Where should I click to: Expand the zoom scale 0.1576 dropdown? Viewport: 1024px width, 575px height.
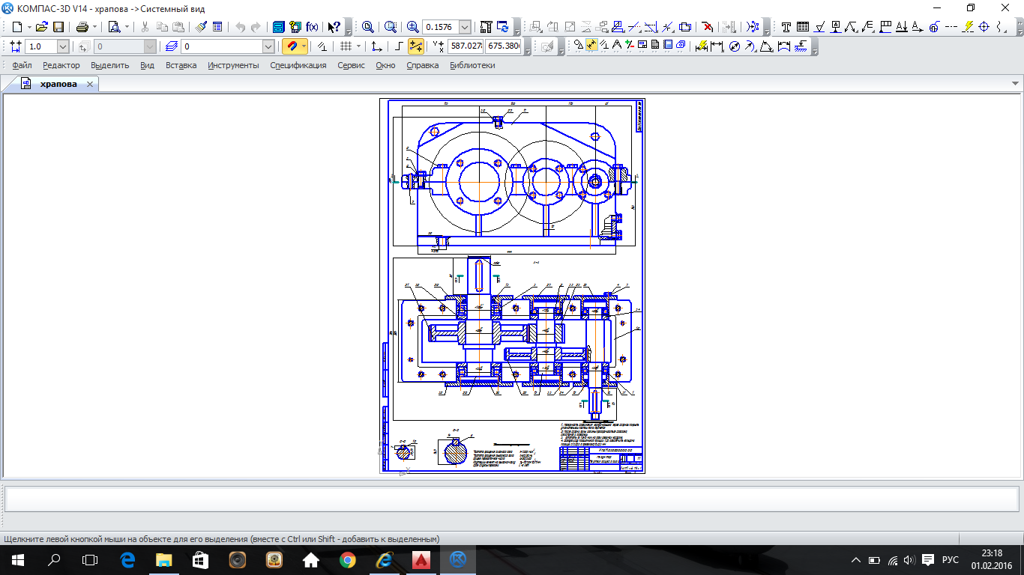[x=465, y=27]
